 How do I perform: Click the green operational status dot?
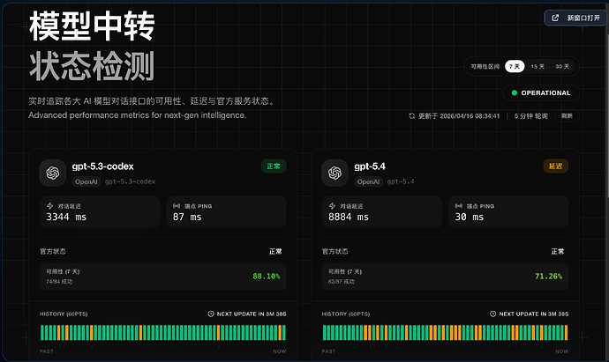tap(515, 93)
